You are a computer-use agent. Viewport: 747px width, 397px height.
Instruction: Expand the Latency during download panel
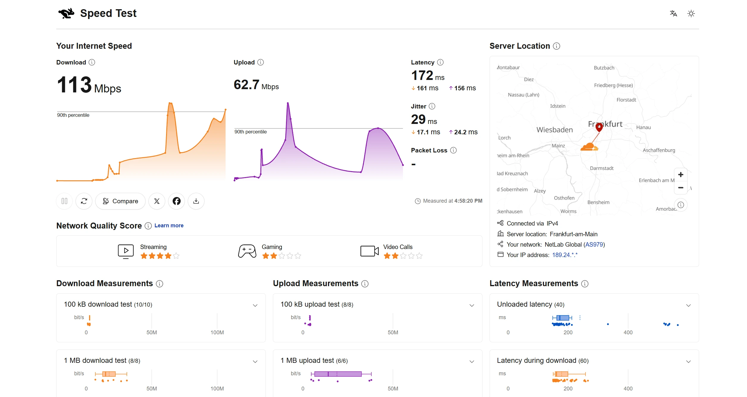688,362
